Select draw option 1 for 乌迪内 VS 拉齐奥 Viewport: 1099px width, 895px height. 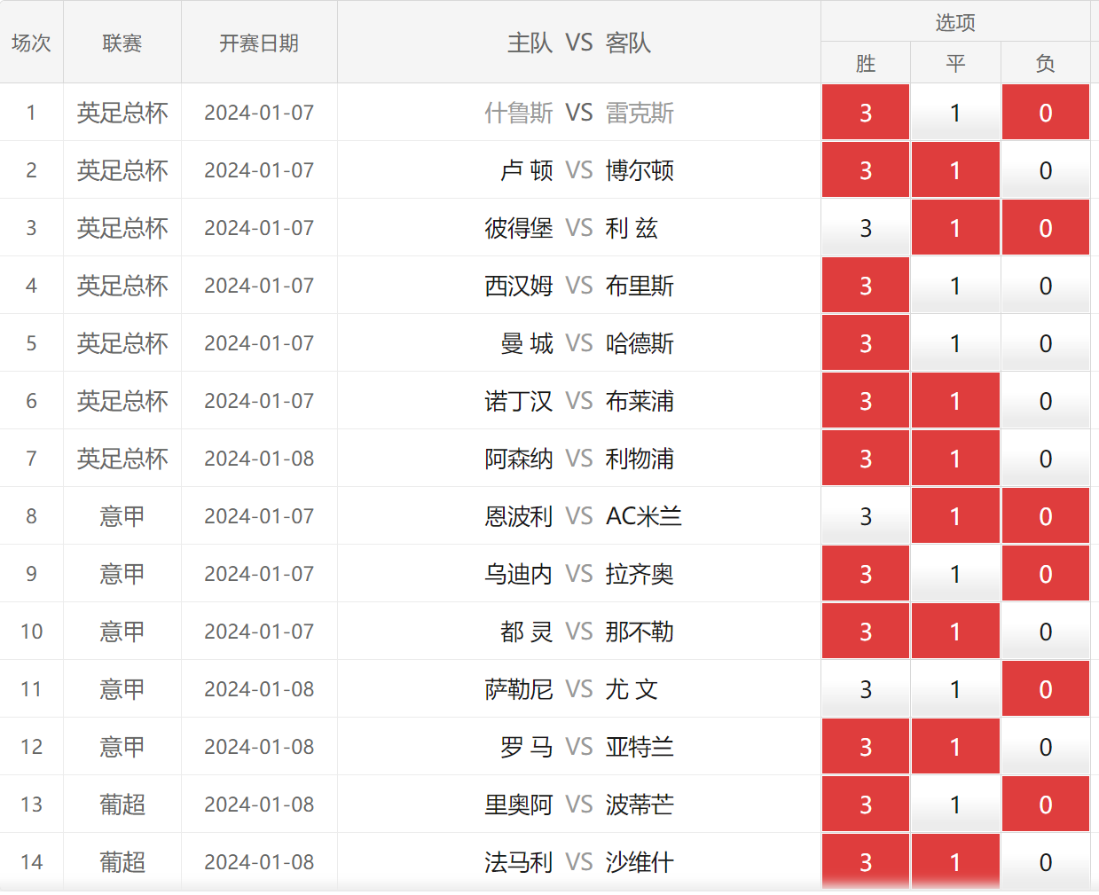click(955, 574)
